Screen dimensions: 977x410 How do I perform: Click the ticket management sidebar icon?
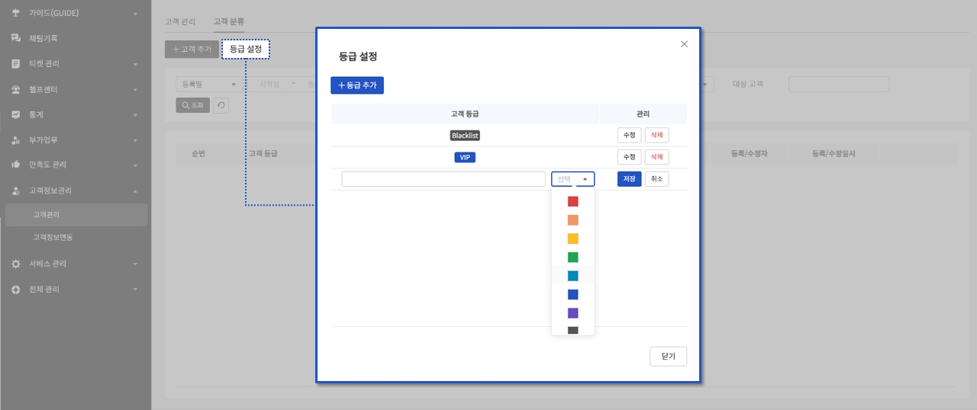pyautogui.click(x=15, y=64)
